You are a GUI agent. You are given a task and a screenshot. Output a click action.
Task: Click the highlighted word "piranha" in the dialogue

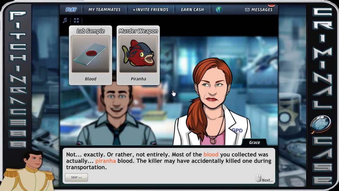(x=105, y=161)
